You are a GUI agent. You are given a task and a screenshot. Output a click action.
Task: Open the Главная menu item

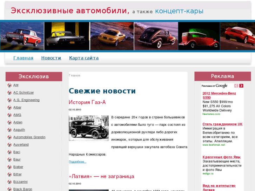(23, 58)
